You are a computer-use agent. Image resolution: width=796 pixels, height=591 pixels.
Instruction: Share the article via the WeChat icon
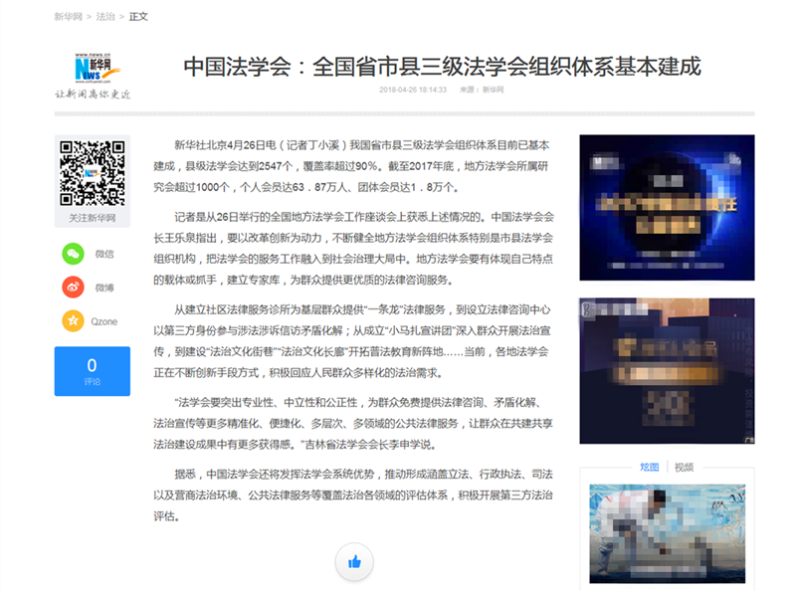click(73, 253)
